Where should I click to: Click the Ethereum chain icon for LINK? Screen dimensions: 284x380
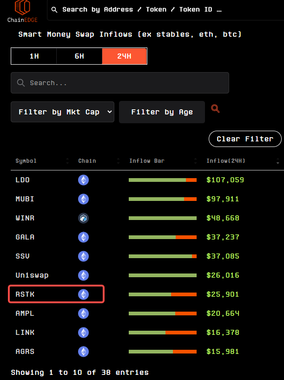[x=83, y=333]
